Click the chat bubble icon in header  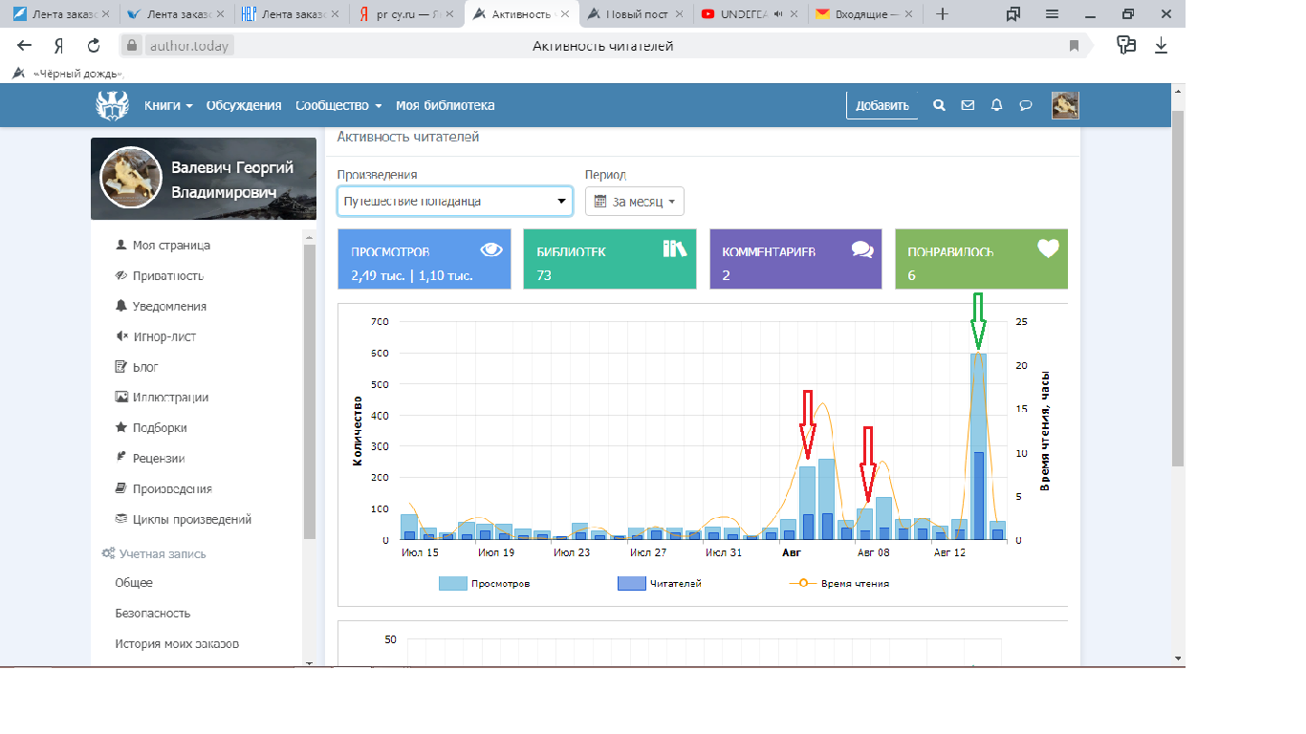point(1025,106)
